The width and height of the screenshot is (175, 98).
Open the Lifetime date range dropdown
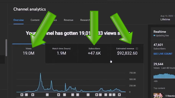point(165,19)
